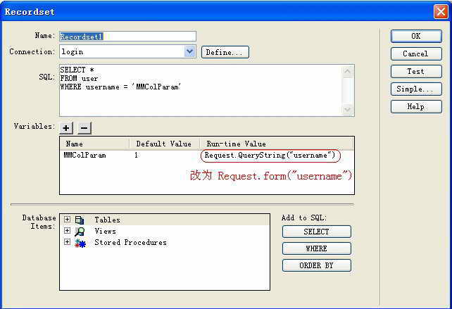Expand the Views tree node

67,231
